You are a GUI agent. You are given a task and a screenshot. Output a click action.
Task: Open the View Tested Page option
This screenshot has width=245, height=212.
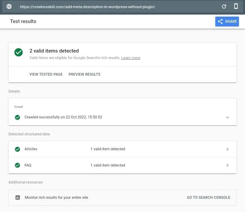(46, 74)
